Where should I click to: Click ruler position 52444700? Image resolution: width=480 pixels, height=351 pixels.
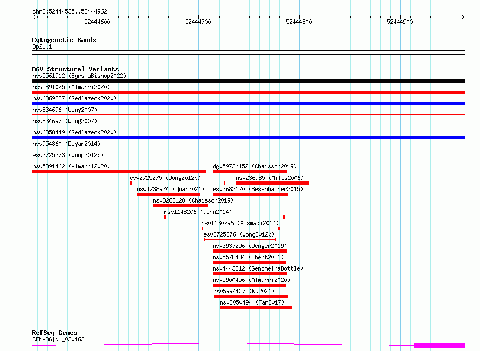(x=198, y=22)
